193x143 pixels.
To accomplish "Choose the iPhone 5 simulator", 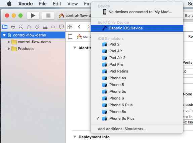I will tap(137, 85).
